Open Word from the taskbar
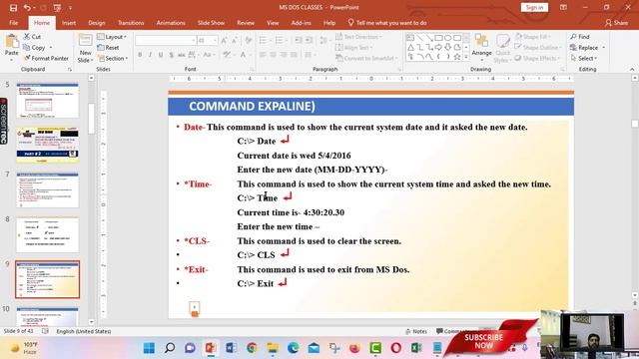 point(231,348)
